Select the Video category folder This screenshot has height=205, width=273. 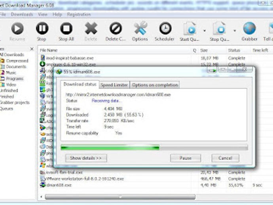tap(11, 85)
